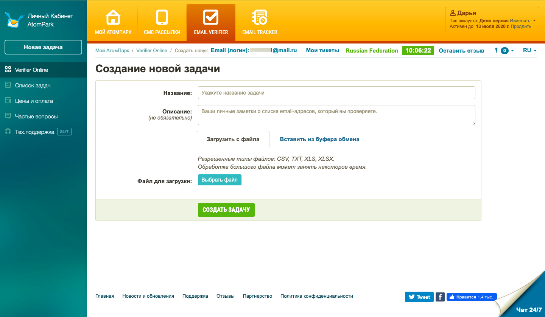Click the Описание textarea resize handle

pos(473,123)
